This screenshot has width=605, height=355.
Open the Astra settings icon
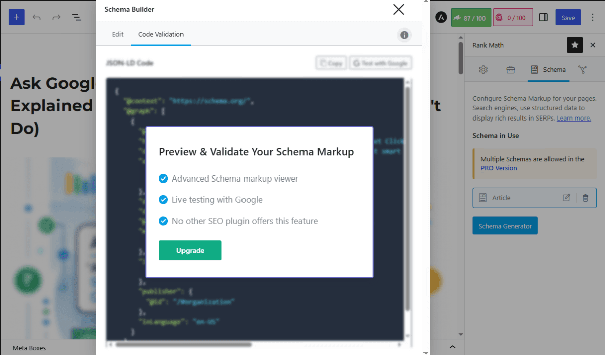coord(440,18)
